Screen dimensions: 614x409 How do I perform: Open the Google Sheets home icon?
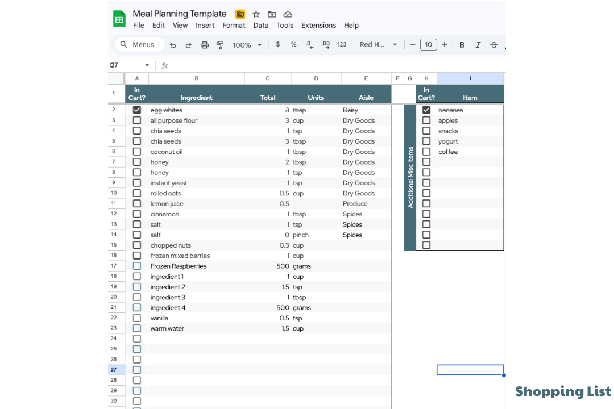[x=119, y=19]
